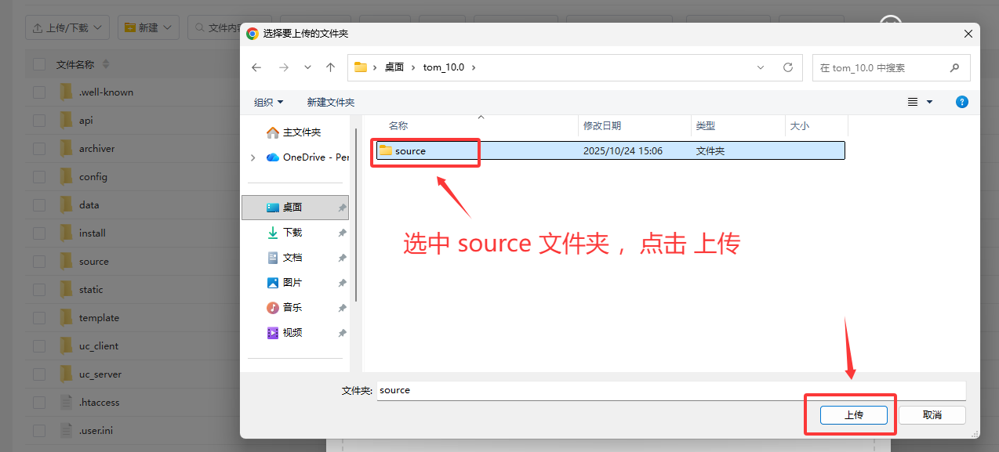This screenshot has width=999, height=452.
Task: Click the help question mark icon
Action: [961, 102]
